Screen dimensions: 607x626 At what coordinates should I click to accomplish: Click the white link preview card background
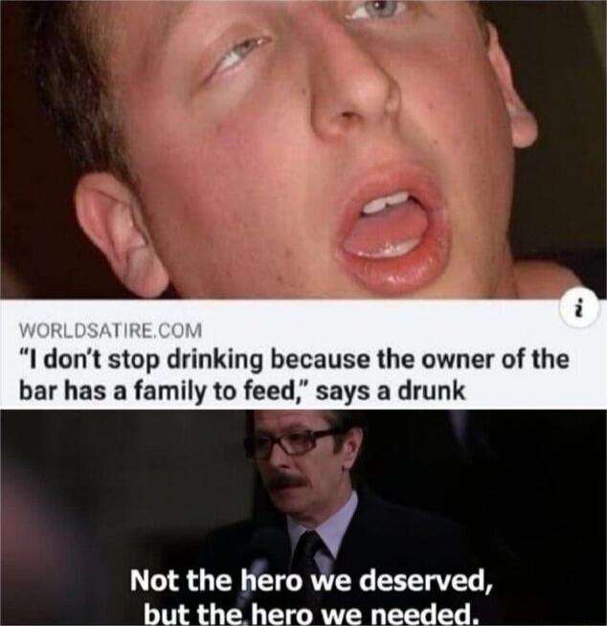click(x=303, y=354)
